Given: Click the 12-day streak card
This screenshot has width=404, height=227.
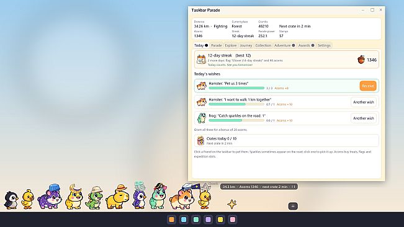Looking at the screenshot, I should [287, 60].
